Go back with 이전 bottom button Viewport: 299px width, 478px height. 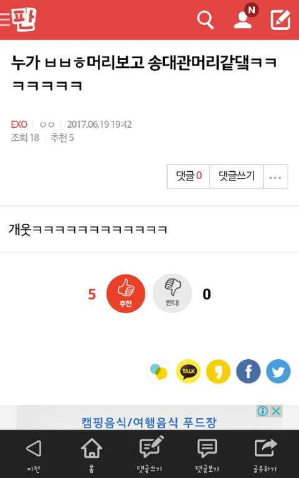[34, 454]
